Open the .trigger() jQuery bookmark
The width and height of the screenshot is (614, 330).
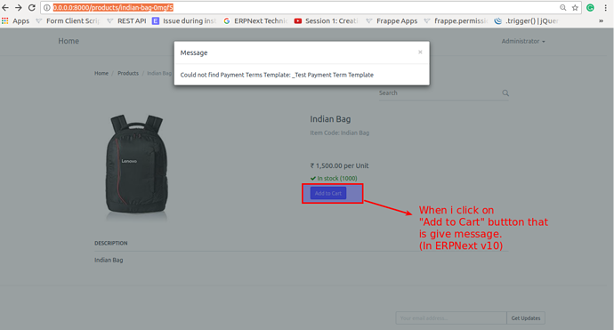[x=526, y=20]
